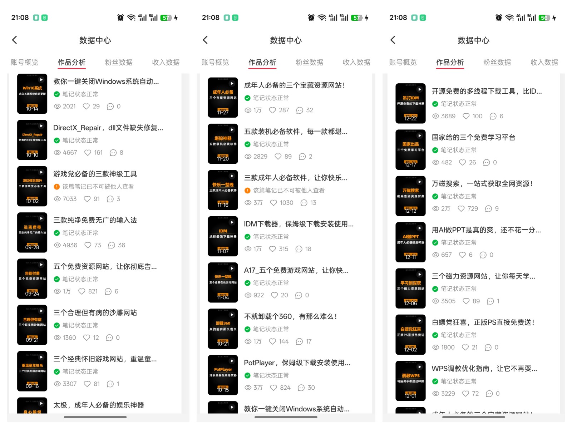572x429 pixels.
Task: Tap the green status check on 吊打IDM note
Action: click(435, 104)
